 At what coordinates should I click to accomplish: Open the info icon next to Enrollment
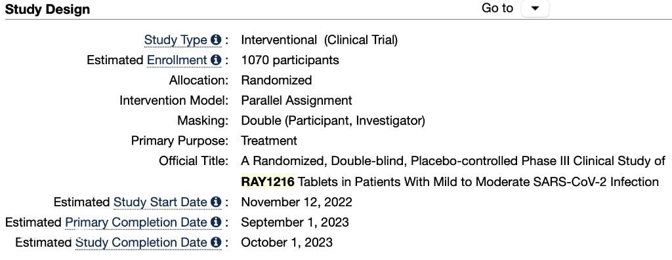pos(216,60)
